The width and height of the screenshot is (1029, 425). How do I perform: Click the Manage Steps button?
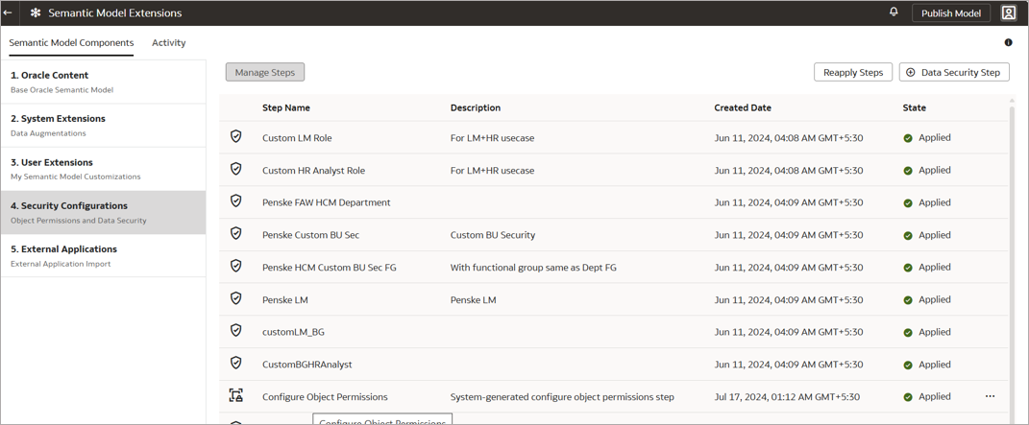coord(265,72)
